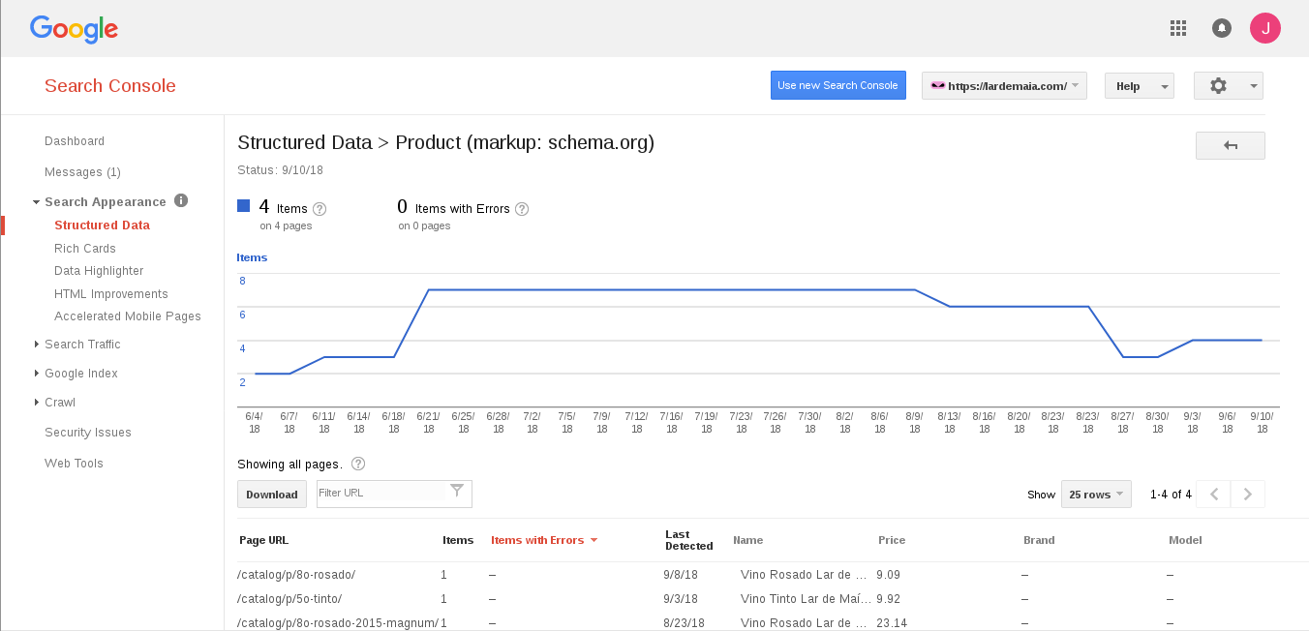Open Dashboard in sidebar

(x=75, y=141)
